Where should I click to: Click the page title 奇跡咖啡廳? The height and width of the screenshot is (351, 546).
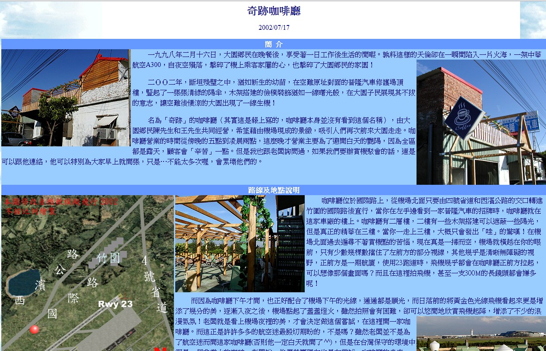(x=274, y=11)
